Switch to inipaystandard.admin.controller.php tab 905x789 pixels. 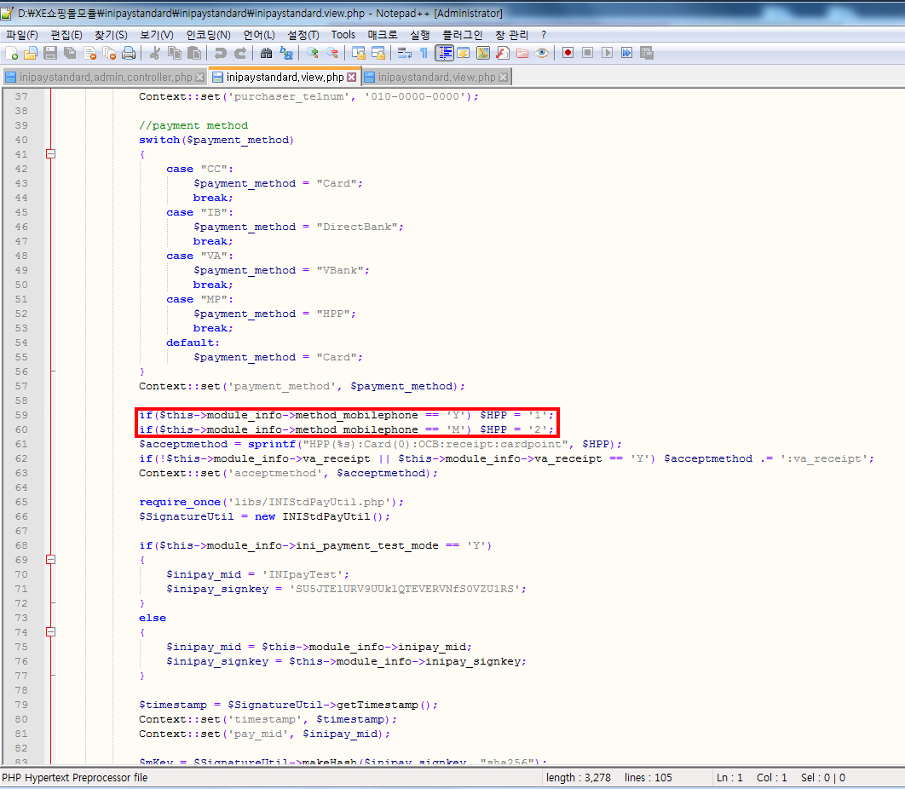coord(105,78)
